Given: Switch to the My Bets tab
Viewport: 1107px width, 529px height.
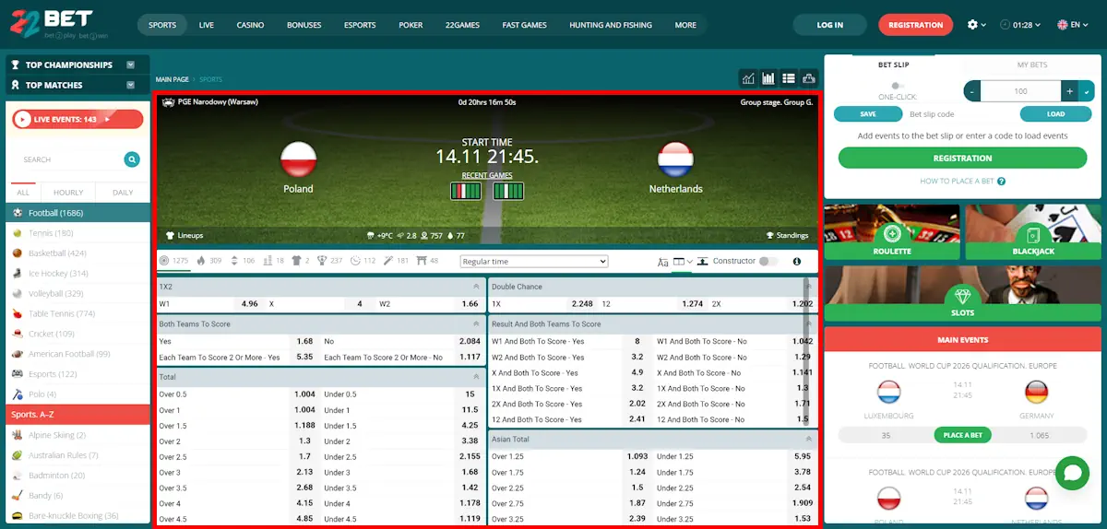Looking at the screenshot, I should pyautogui.click(x=1032, y=65).
